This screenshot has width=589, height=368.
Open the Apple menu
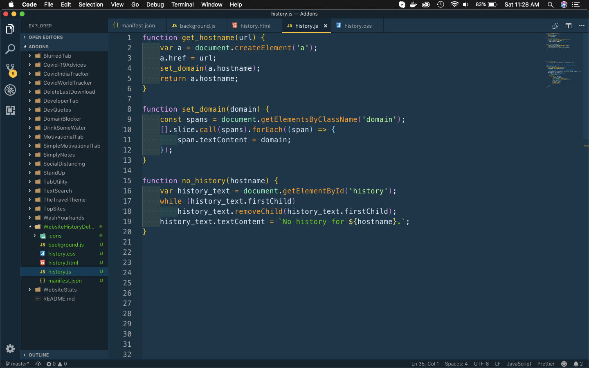[x=11, y=4]
